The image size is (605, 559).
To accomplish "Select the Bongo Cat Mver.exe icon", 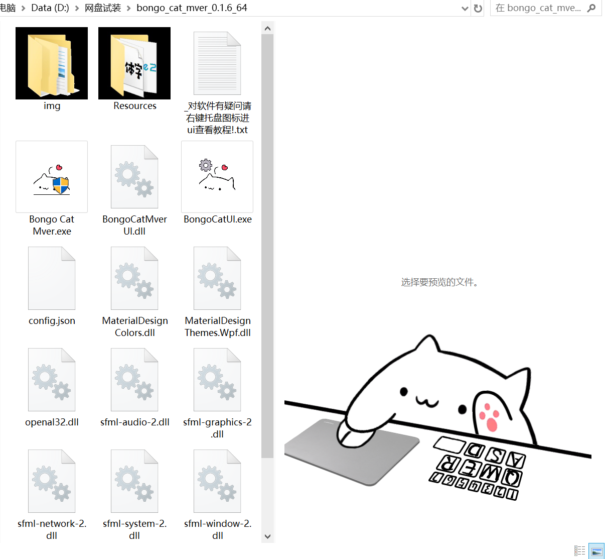I will tap(52, 177).
